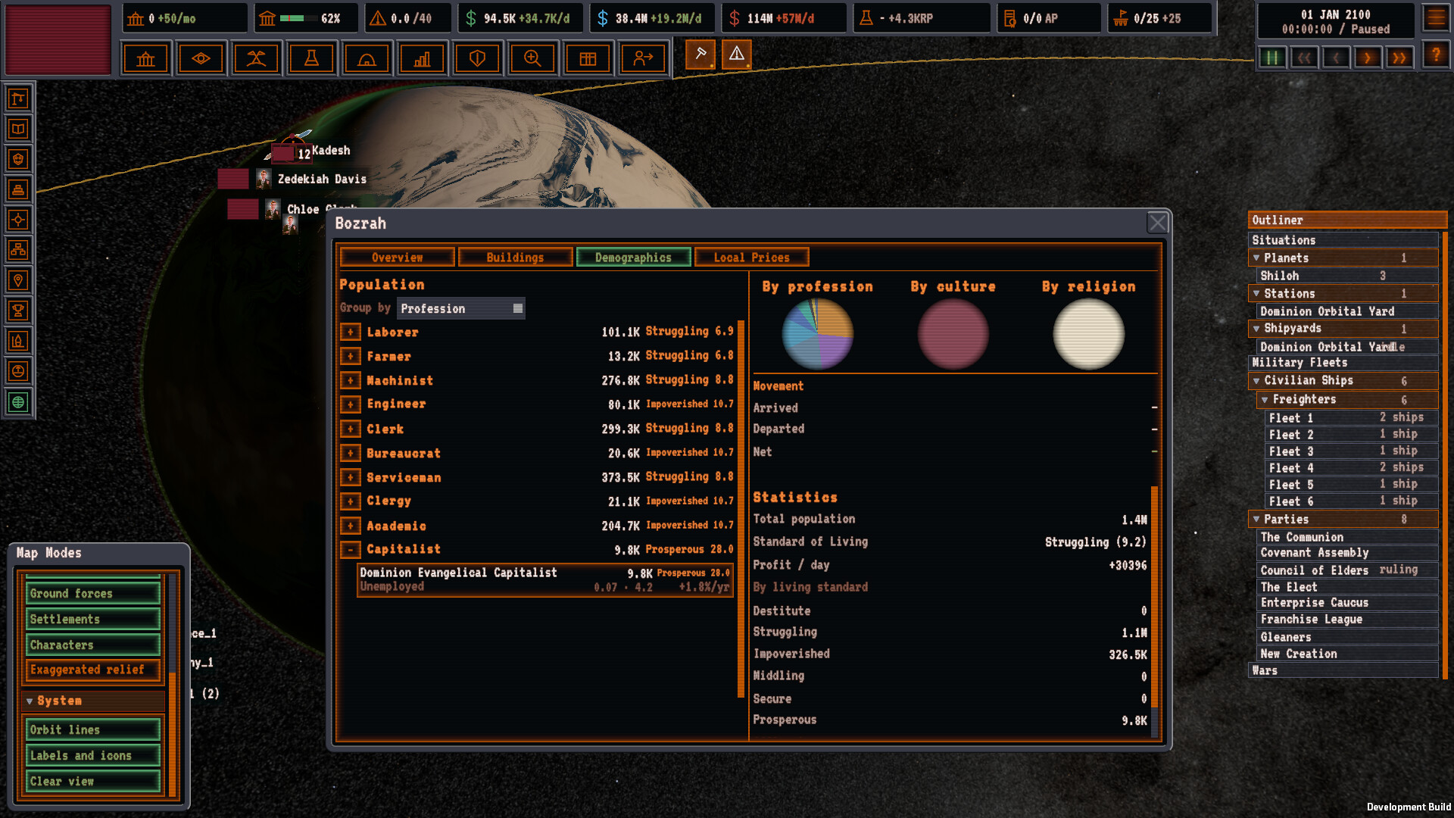Click the bar chart statistics toolbar icon
The width and height of the screenshot is (1454, 818).
[x=422, y=58]
